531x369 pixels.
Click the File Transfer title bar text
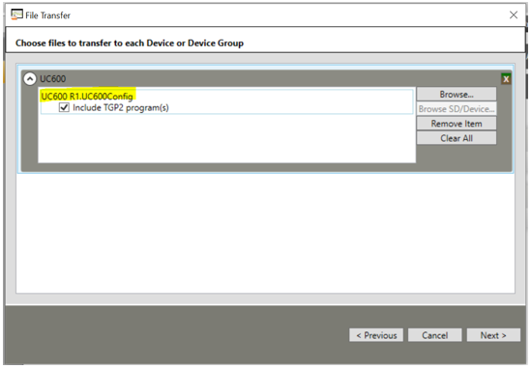(47, 15)
